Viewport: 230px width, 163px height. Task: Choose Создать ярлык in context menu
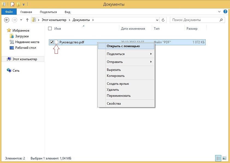point(126,84)
